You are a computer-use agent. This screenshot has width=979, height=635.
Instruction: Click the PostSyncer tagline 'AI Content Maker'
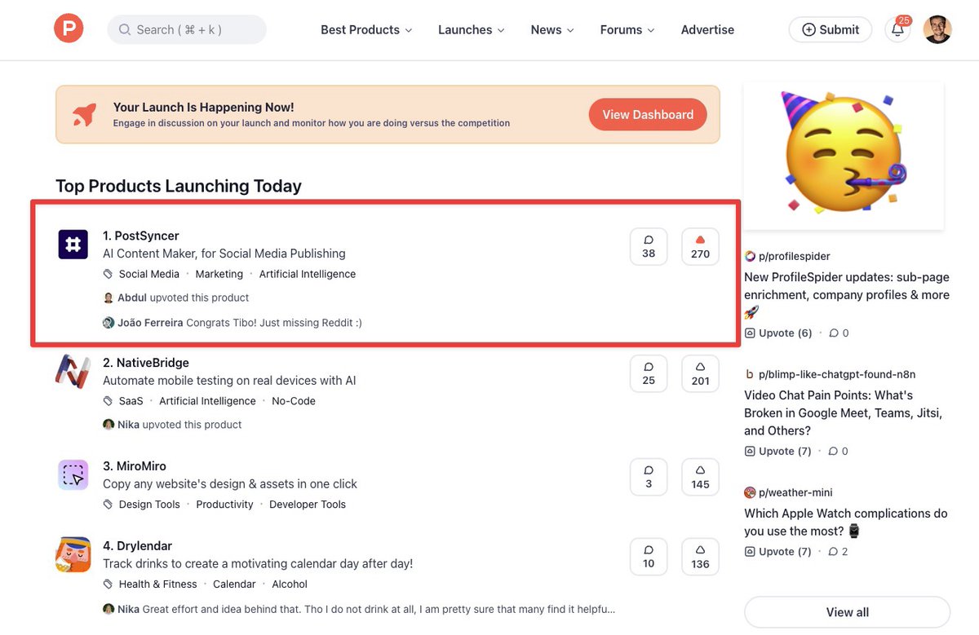click(224, 254)
